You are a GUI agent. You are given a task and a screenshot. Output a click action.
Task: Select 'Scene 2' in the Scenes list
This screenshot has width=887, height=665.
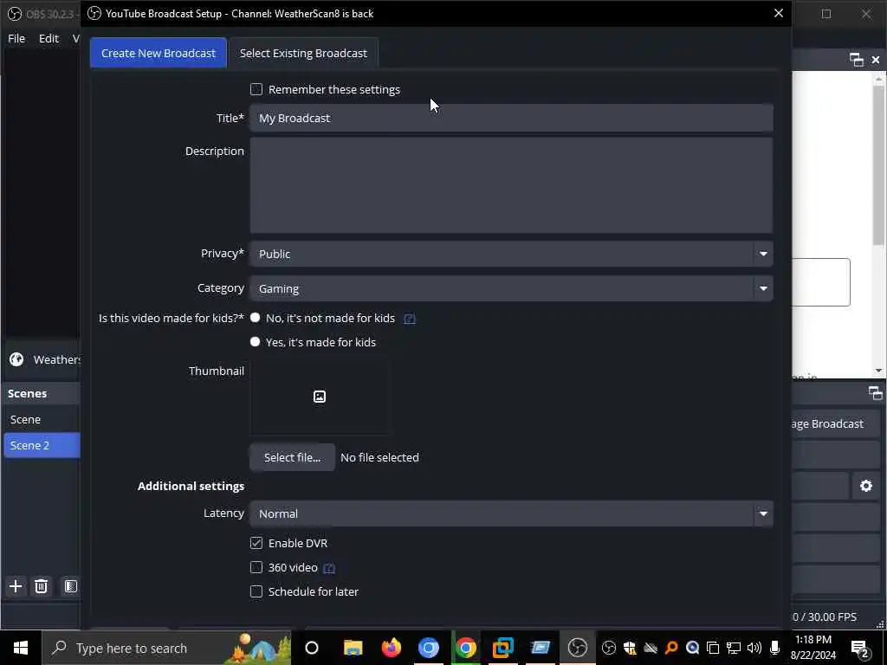coord(42,446)
